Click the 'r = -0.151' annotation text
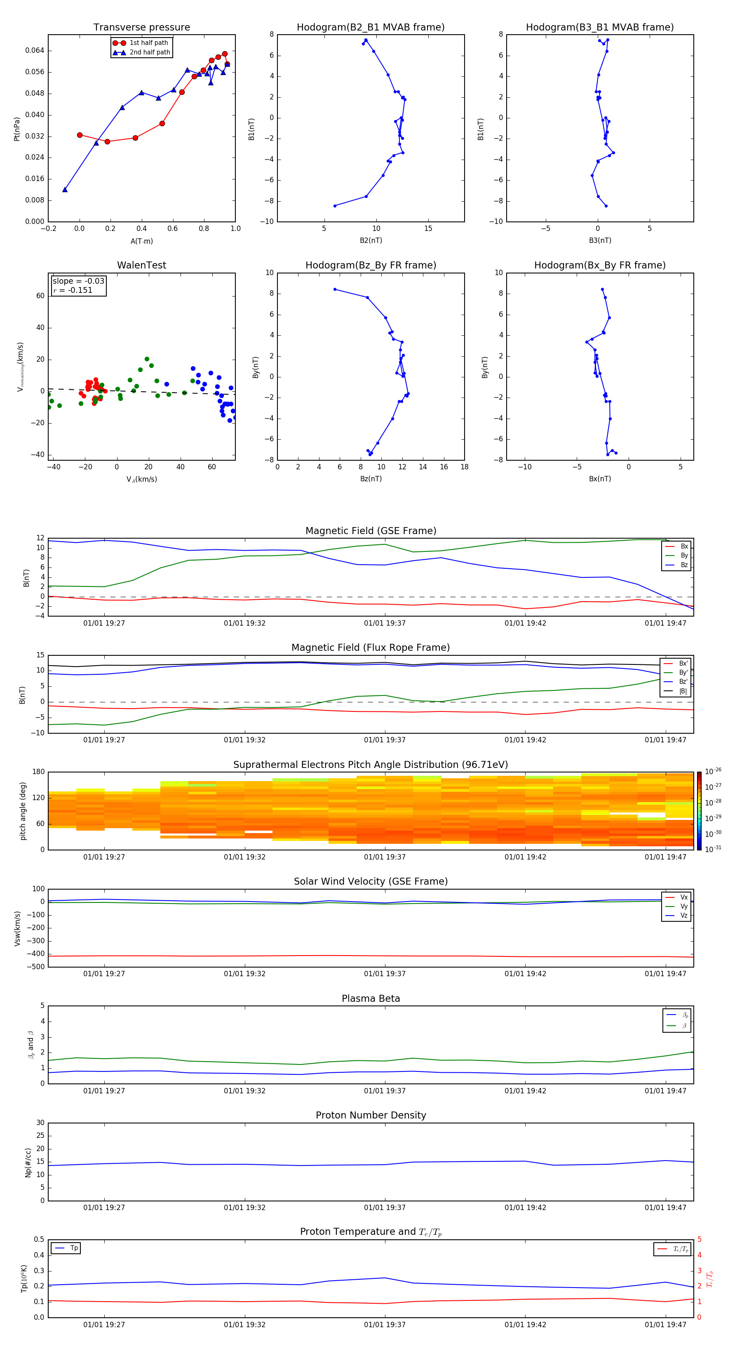742x1361 pixels. click(x=73, y=290)
